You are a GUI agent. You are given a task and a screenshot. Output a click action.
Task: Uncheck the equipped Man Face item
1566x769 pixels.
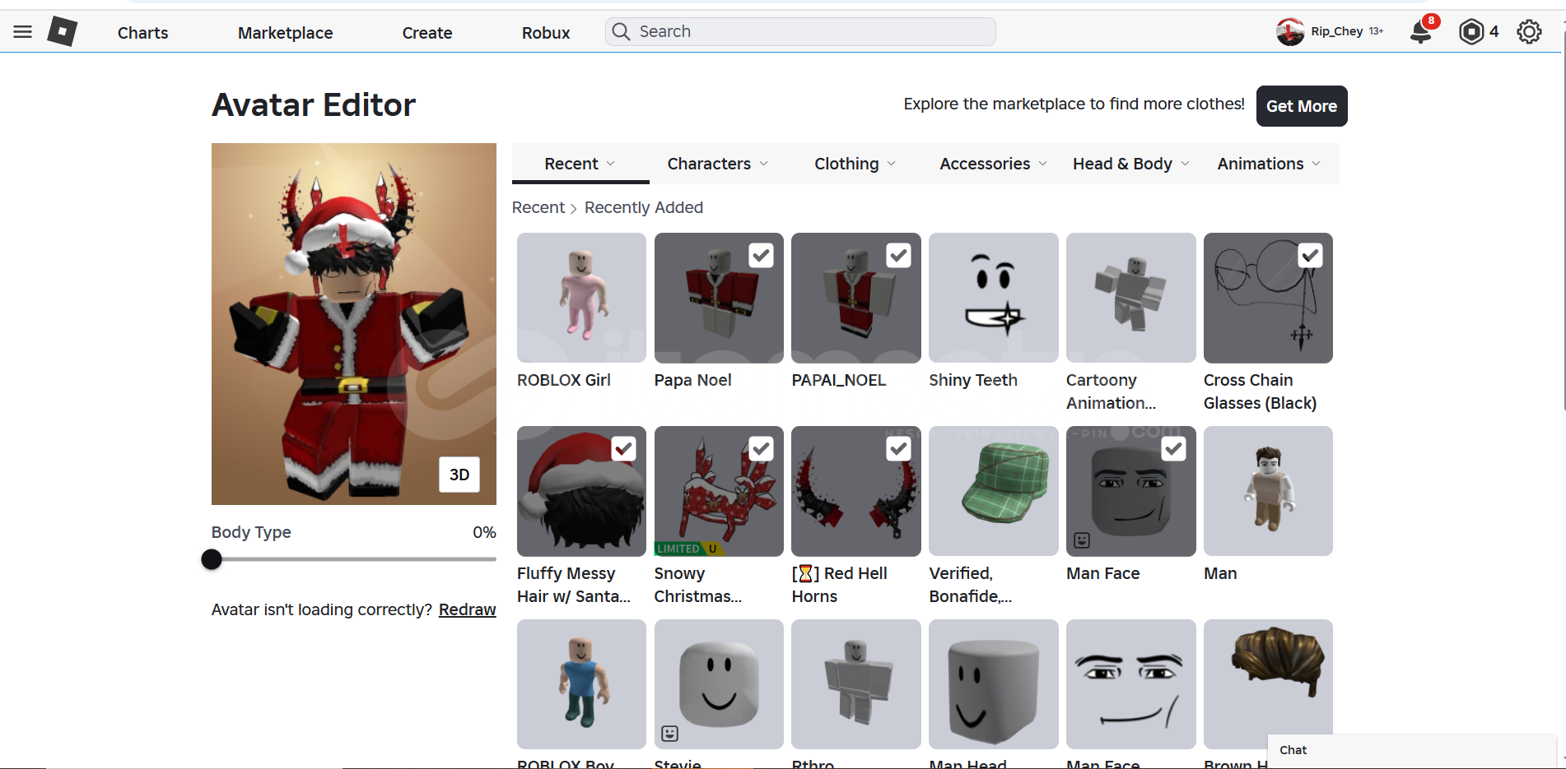click(x=1174, y=449)
